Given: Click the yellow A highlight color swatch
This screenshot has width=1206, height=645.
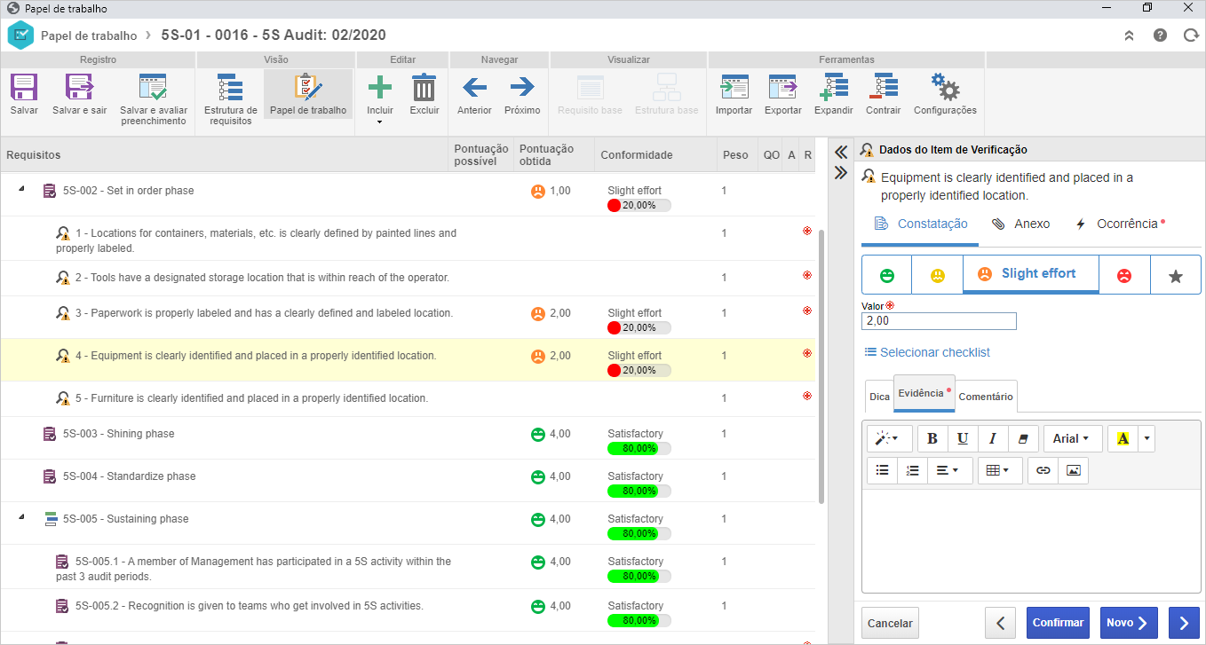Looking at the screenshot, I should click(x=1123, y=438).
